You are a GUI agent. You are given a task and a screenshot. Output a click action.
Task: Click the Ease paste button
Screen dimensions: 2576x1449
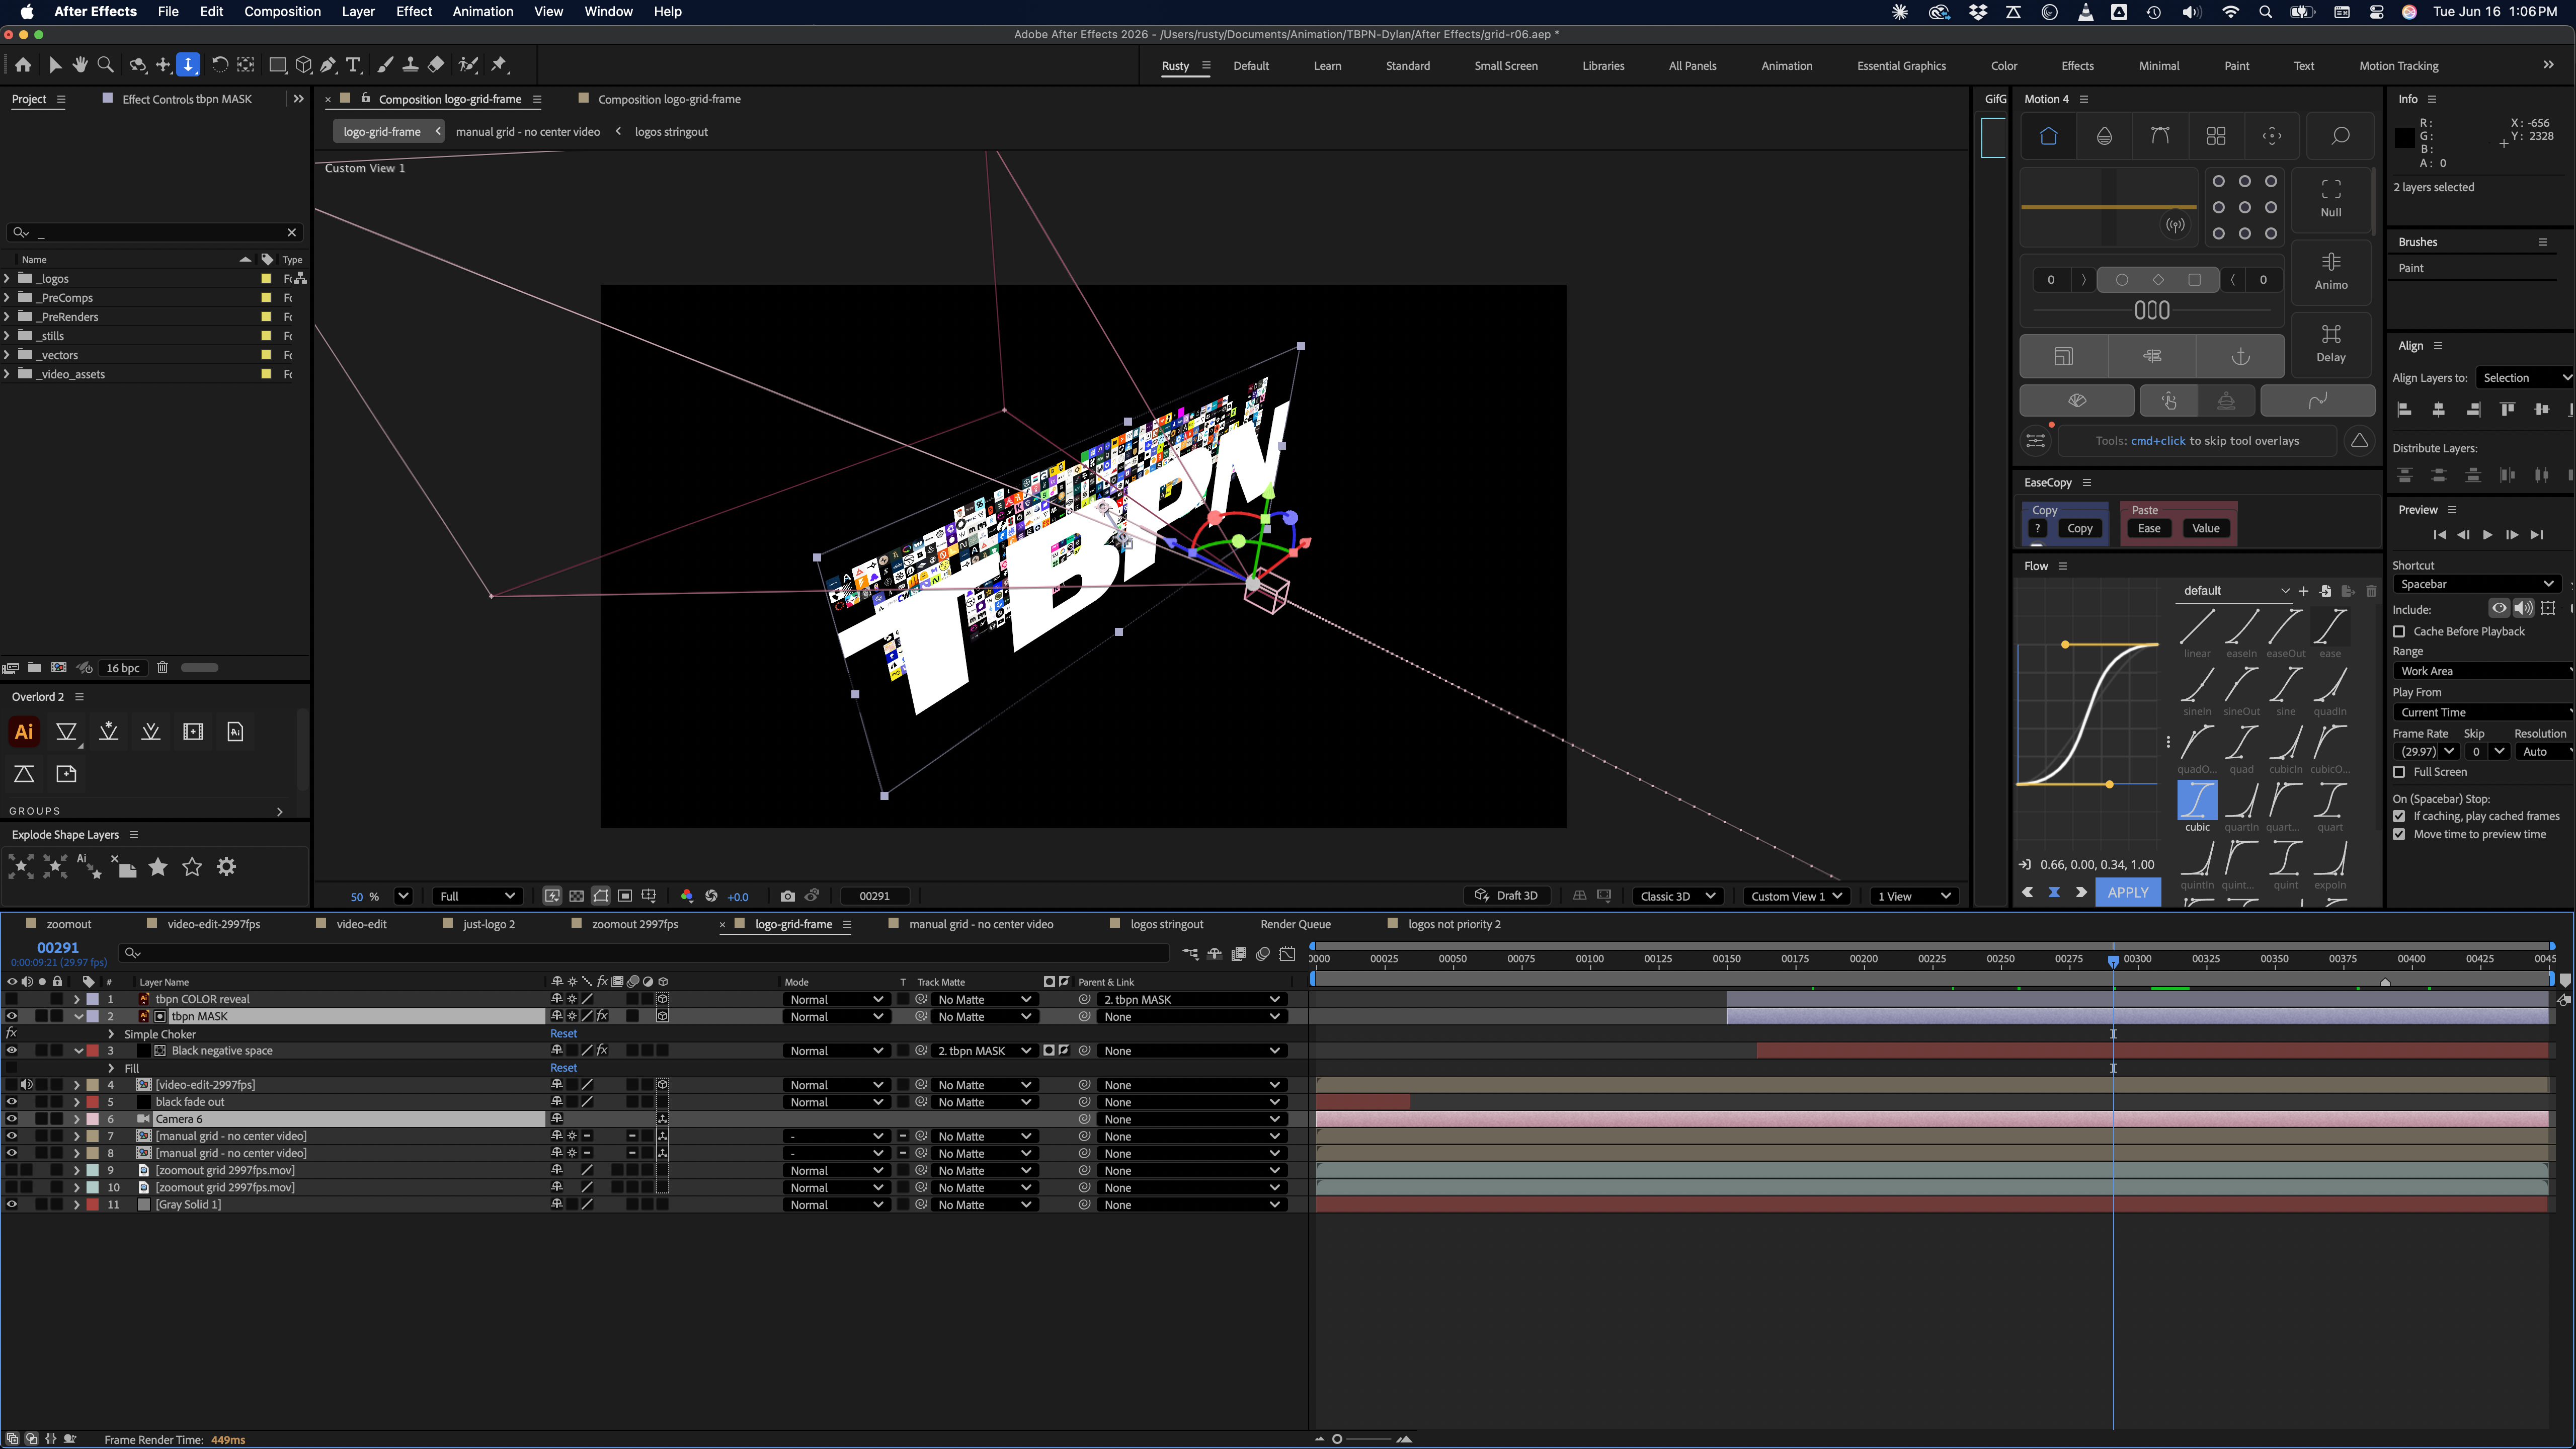pyautogui.click(x=2149, y=529)
